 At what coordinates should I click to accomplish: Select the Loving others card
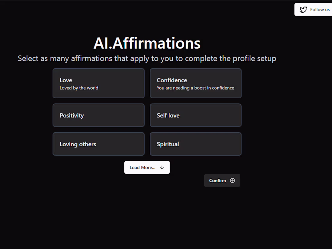98,144
